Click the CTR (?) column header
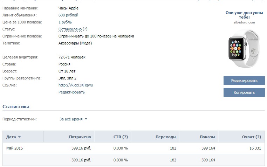This screenshot has height=167, width=267. pyautogui.click(x=121, y=137)
